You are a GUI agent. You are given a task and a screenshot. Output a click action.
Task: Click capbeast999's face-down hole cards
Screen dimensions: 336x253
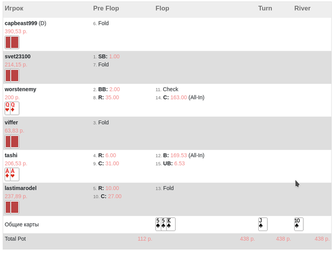[x=12, y=42]
